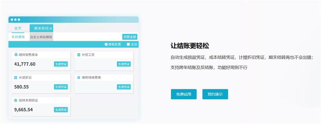
Task: Open the 系统模板 tab
Action: click(18, 37)
